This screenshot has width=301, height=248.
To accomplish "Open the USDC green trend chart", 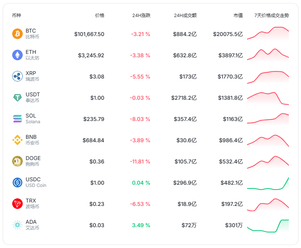I will [268, 184].
